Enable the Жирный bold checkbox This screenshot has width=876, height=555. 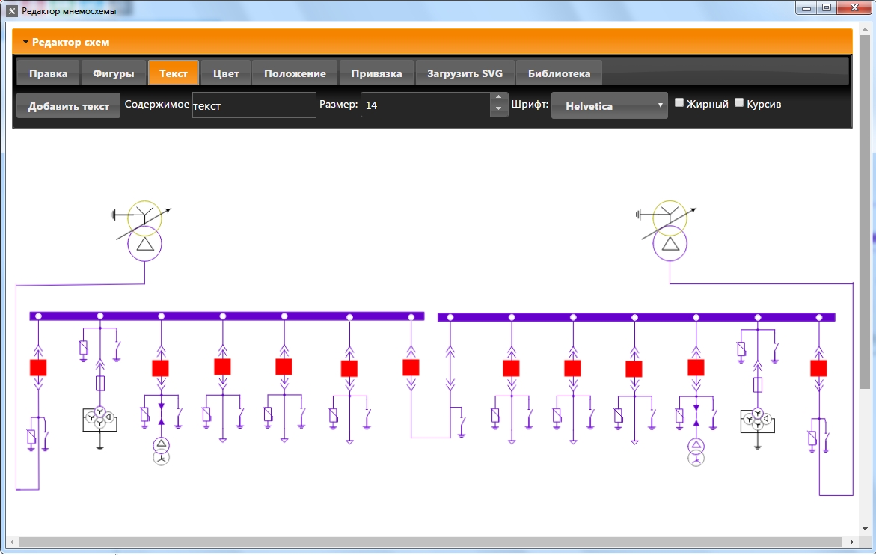pos(679,102)
